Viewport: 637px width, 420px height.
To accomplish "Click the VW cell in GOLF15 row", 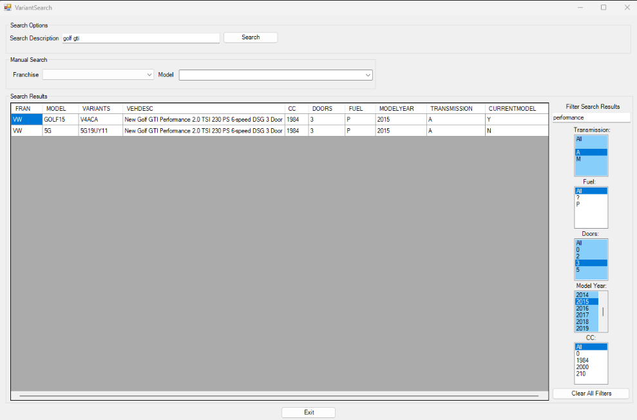I will point(27,119).
